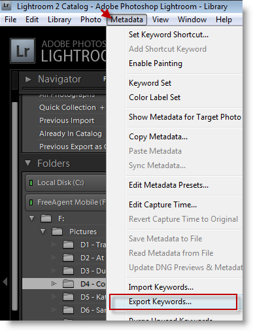253x331 pixels.
Task: Choose Export Keywords... menu item
Action: click(173, 302)
